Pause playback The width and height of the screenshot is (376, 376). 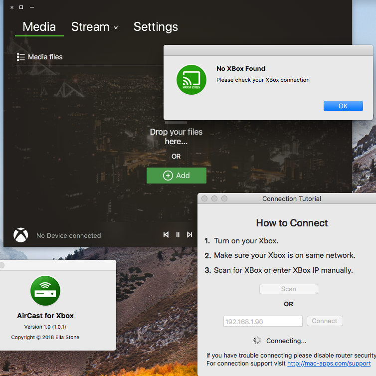tap(178, 234)
